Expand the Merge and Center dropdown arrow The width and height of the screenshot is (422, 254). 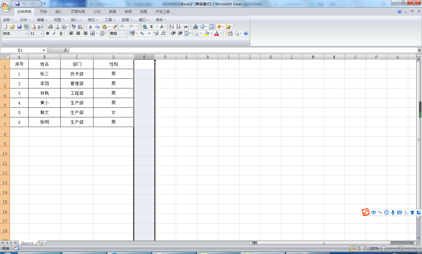pyautogui.click(x=97, y=34)
